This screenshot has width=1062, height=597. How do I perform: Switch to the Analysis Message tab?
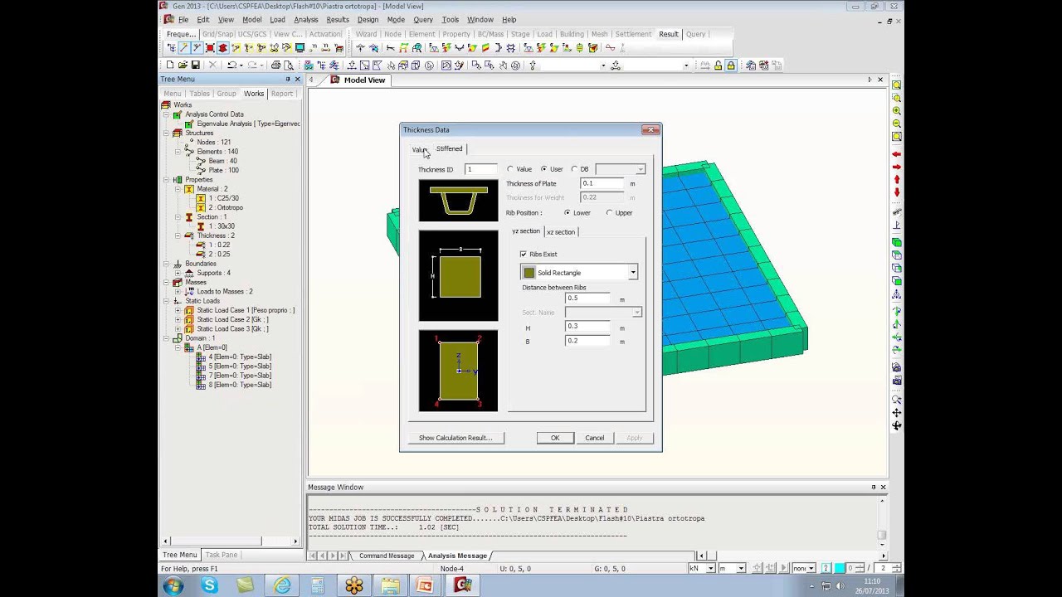457,556
